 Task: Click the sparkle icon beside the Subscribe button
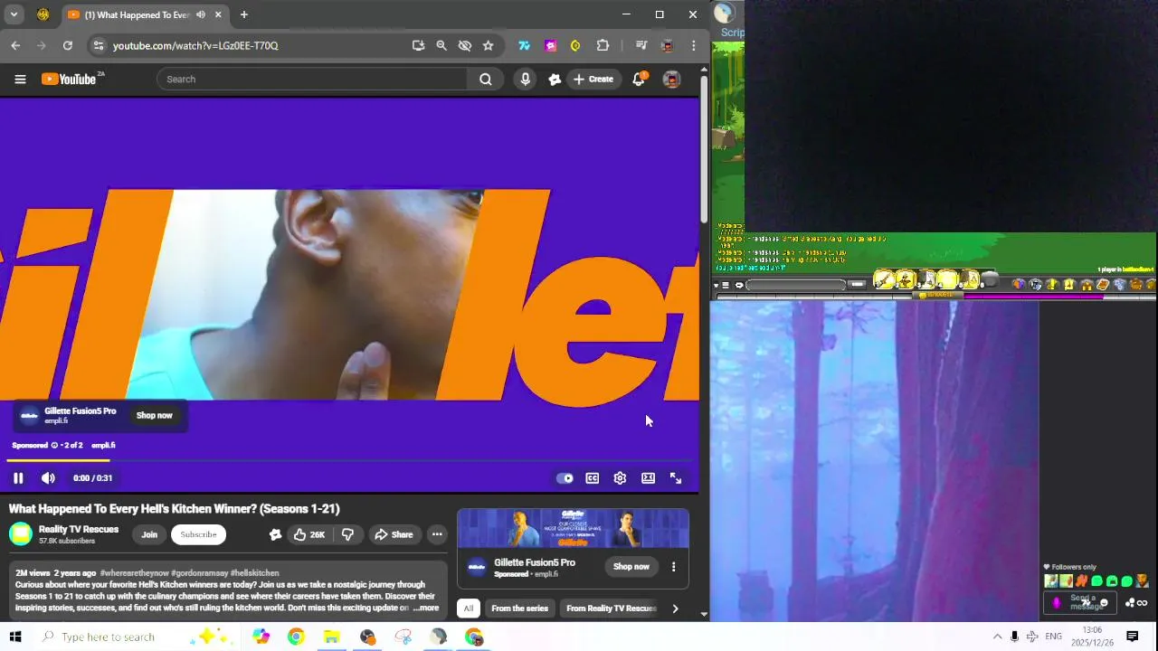[x=275, y=534]
